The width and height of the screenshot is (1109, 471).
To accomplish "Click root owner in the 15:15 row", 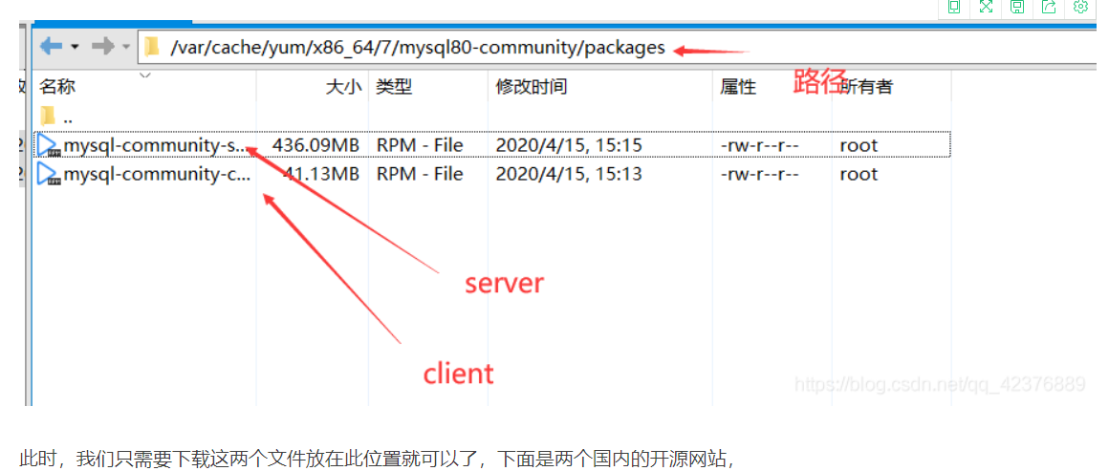I will (859, 145).
